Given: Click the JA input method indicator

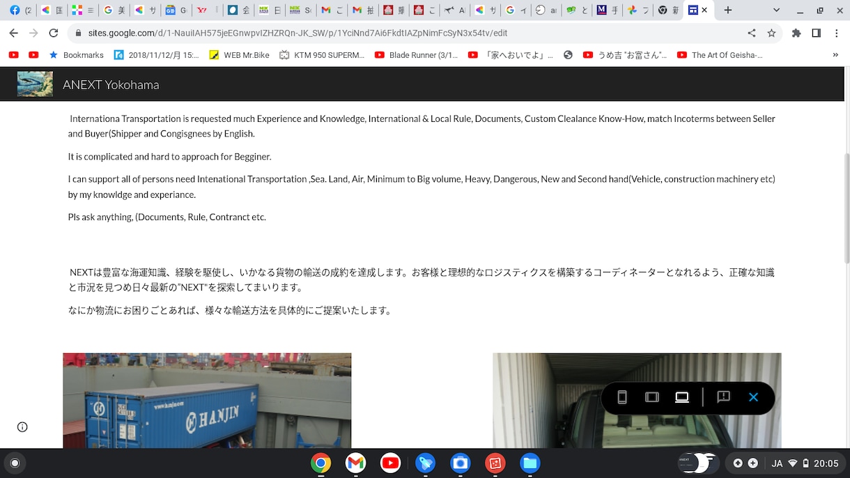Looking at the screenshot, I should [777, 463].
